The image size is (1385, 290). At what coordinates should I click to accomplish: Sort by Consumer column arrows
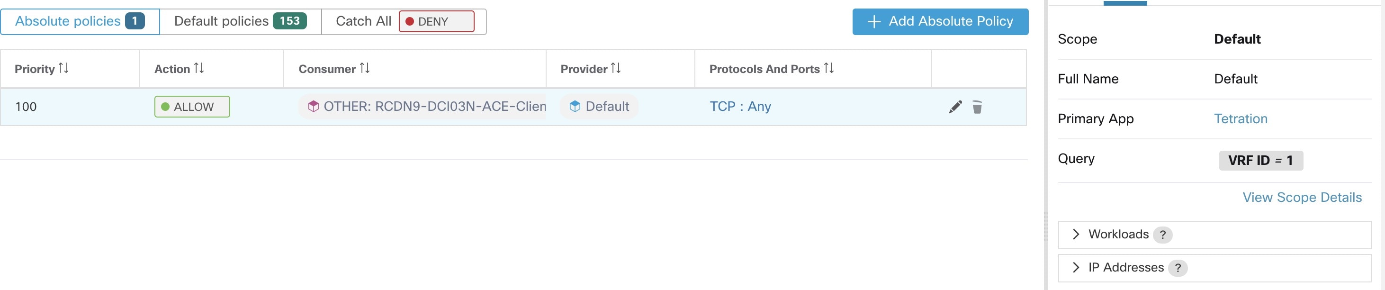coord(365,68)
